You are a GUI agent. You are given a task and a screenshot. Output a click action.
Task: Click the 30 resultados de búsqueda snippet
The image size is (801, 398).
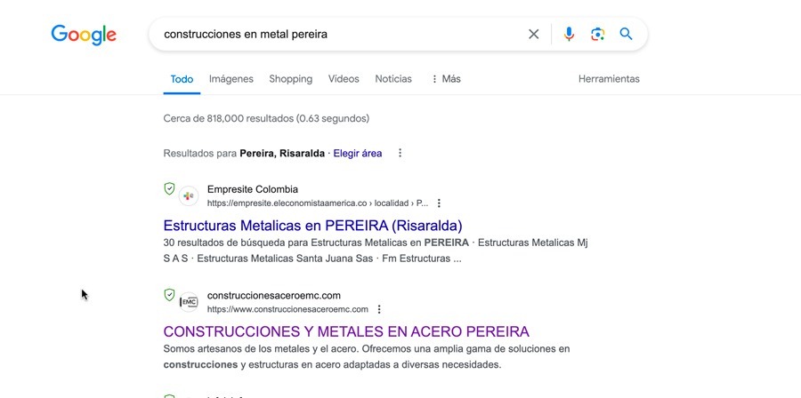(x=376, y=251)
